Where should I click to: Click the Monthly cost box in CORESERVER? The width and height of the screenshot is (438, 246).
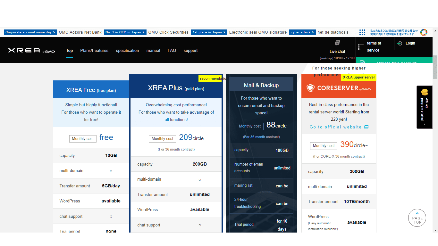click(324, 146)
